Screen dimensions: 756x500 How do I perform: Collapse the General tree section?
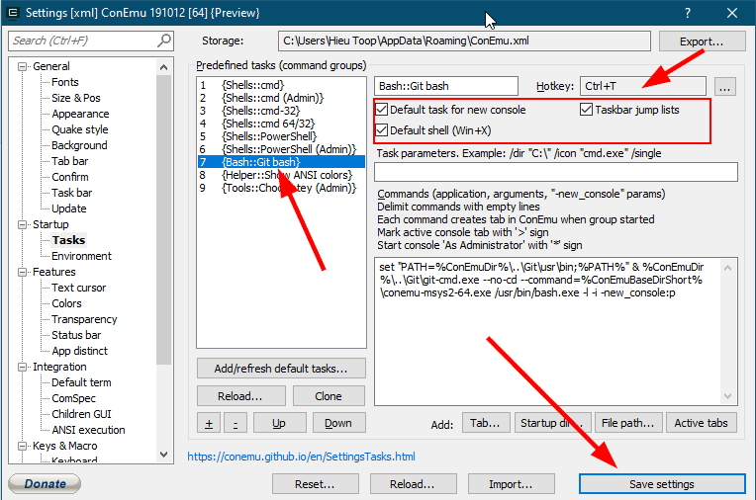click(x=24, y=66)
